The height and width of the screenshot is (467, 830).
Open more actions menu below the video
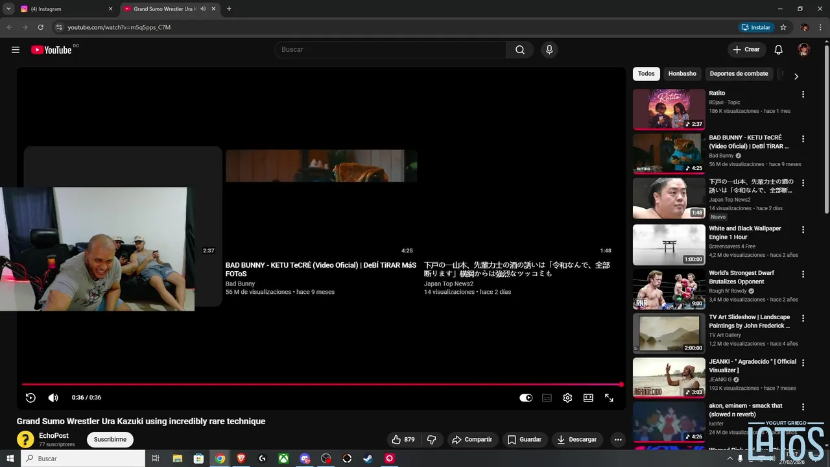[618, 440]
